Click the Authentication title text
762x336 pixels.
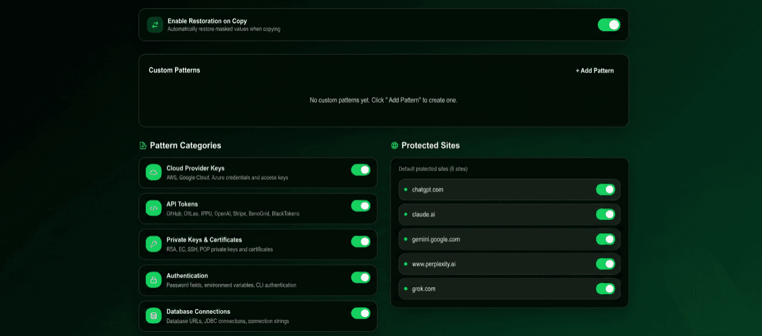point(187,276)
